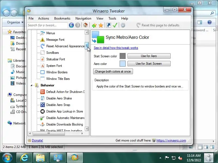Image resolution: width=218 pixels, height=163 pixels.
Task: Open the Start menu orb
Action: (x=7, y=158)
